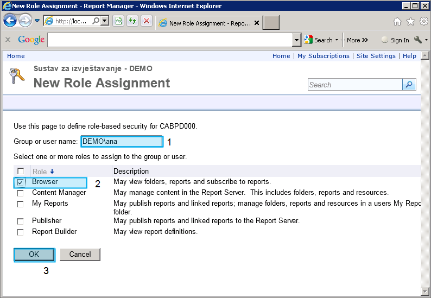Screen dimensions: 431x298
Task: Open the Home breadcrumb link on the left
Action: pos(16,56)
